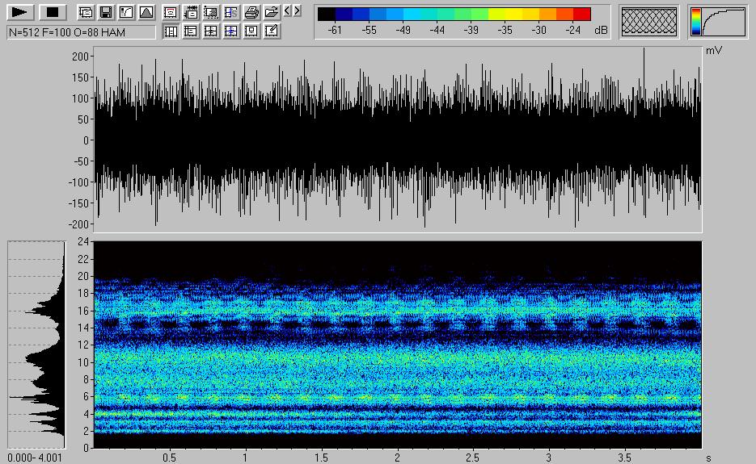Click the floppy disk save icon

tap(105, 12)
